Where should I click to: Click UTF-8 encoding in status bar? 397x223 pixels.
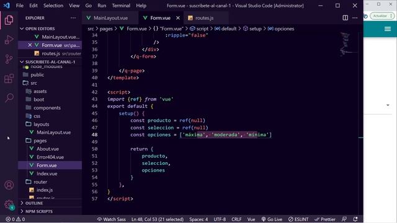tap(220, 219)
